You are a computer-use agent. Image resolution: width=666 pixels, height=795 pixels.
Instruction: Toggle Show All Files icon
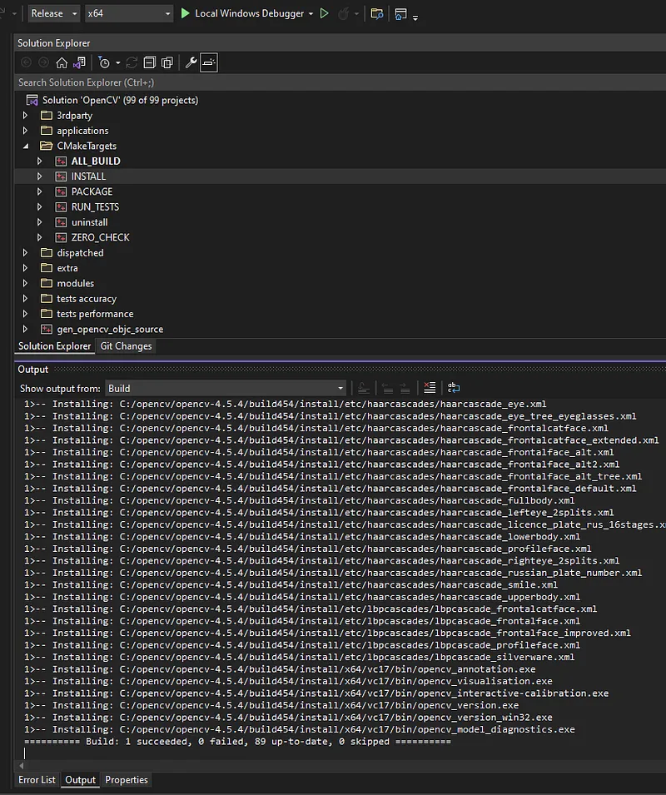[167, 62]
